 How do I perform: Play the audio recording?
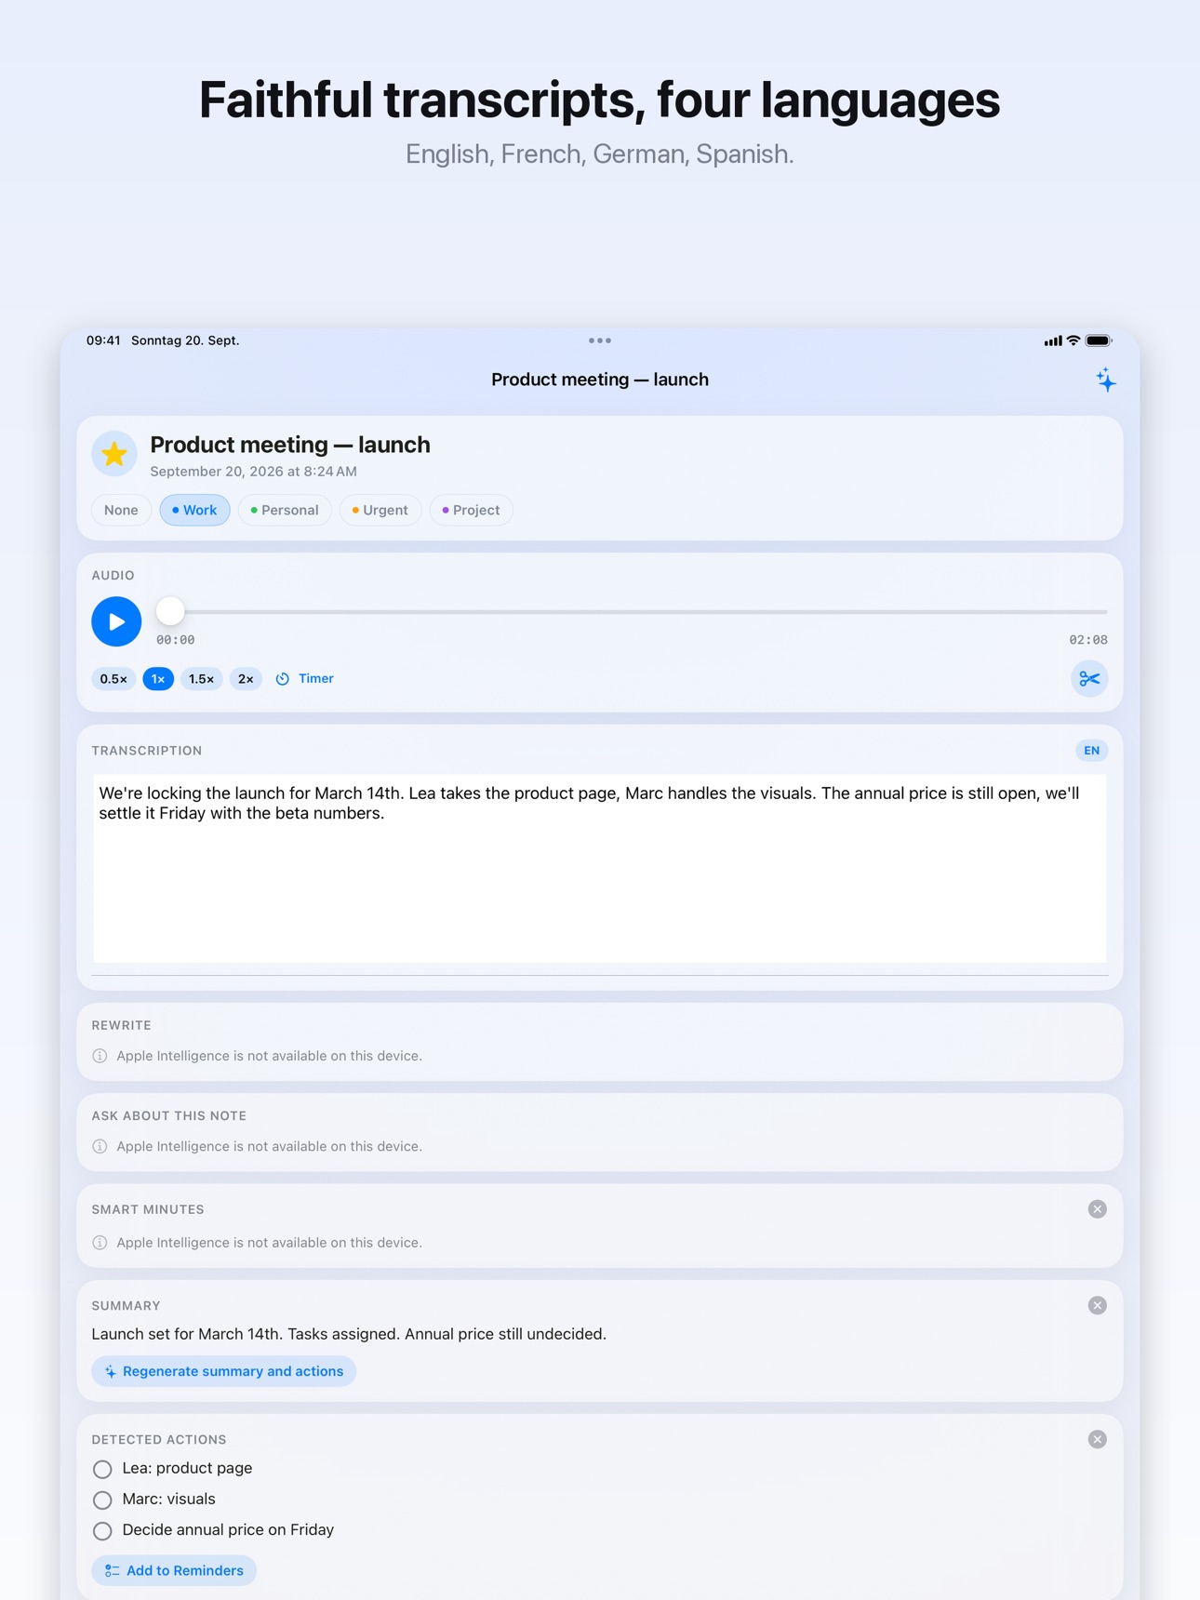(116, 621)
